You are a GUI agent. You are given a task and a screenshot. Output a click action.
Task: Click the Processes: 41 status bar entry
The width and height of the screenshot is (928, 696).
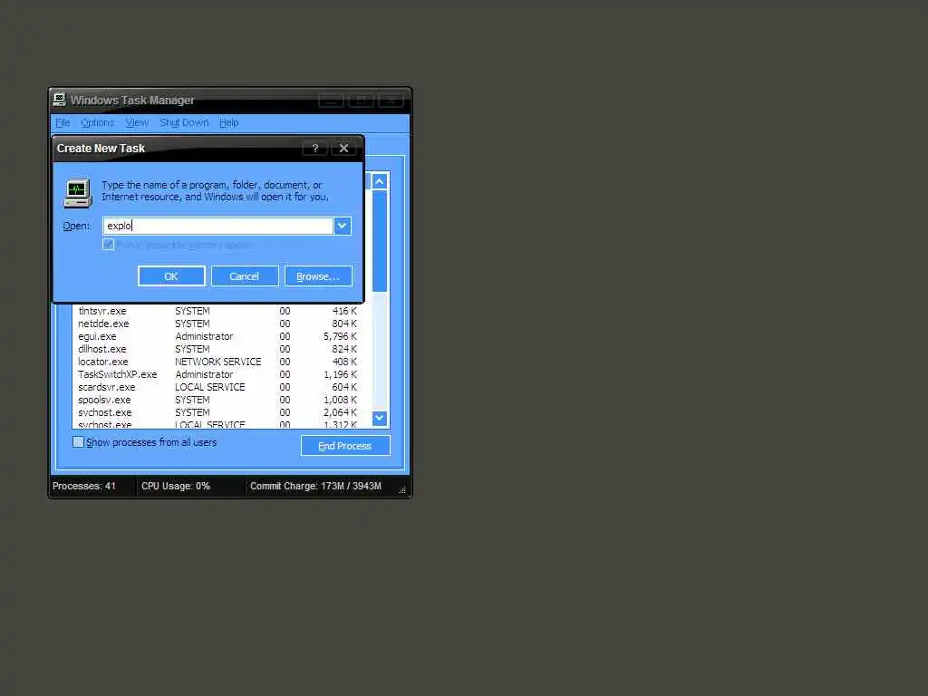point(84,486)
